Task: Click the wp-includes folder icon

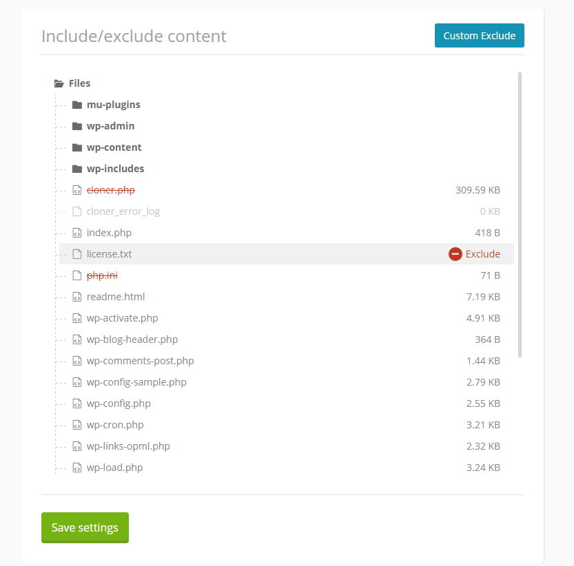Action: pos(77,169)
